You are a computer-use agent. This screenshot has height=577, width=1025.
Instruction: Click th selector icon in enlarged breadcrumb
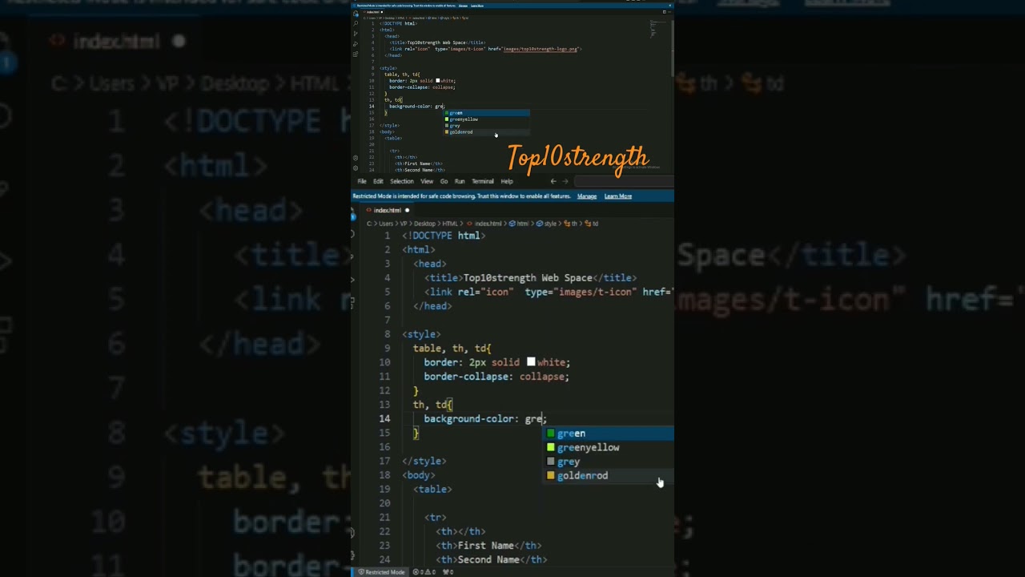567,224
